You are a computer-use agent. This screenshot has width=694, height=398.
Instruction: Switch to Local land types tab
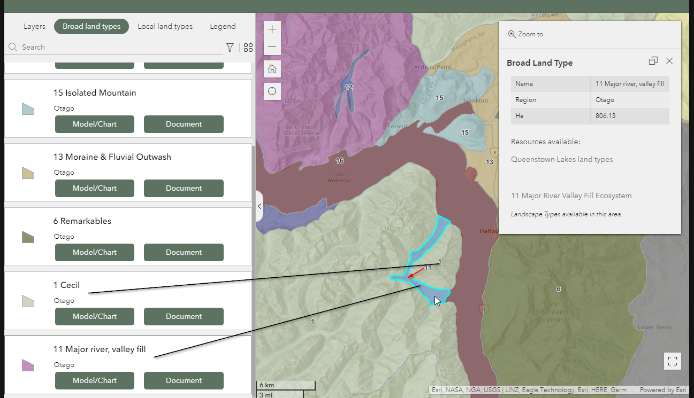coord(165,26)
